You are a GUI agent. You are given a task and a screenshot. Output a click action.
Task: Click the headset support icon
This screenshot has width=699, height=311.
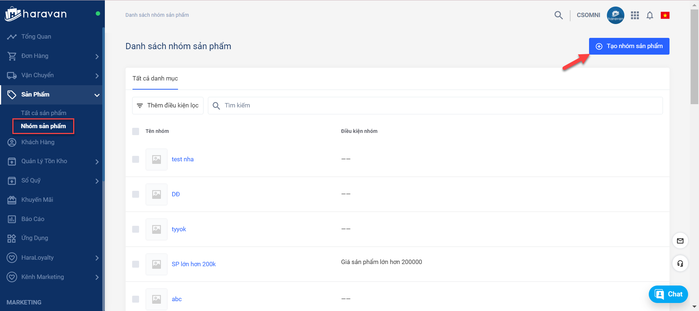(680, 264)
